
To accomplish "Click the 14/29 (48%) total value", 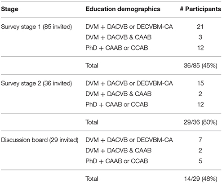I will 200,179.
